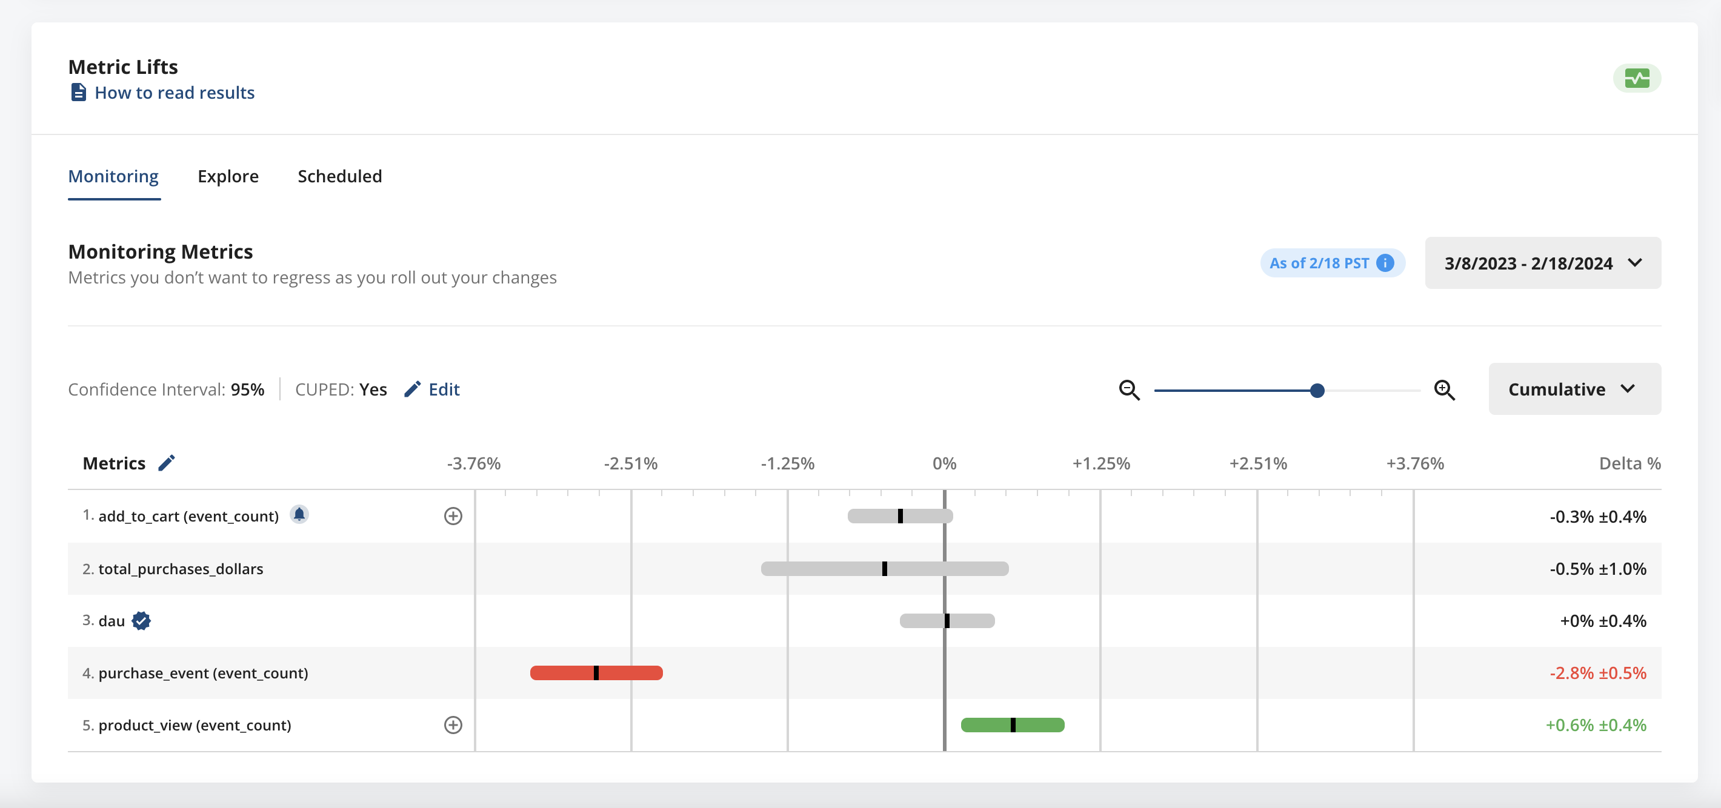Switch to the Explore tab
This screenshot has height=808, width=1721.
click(228, 176)
